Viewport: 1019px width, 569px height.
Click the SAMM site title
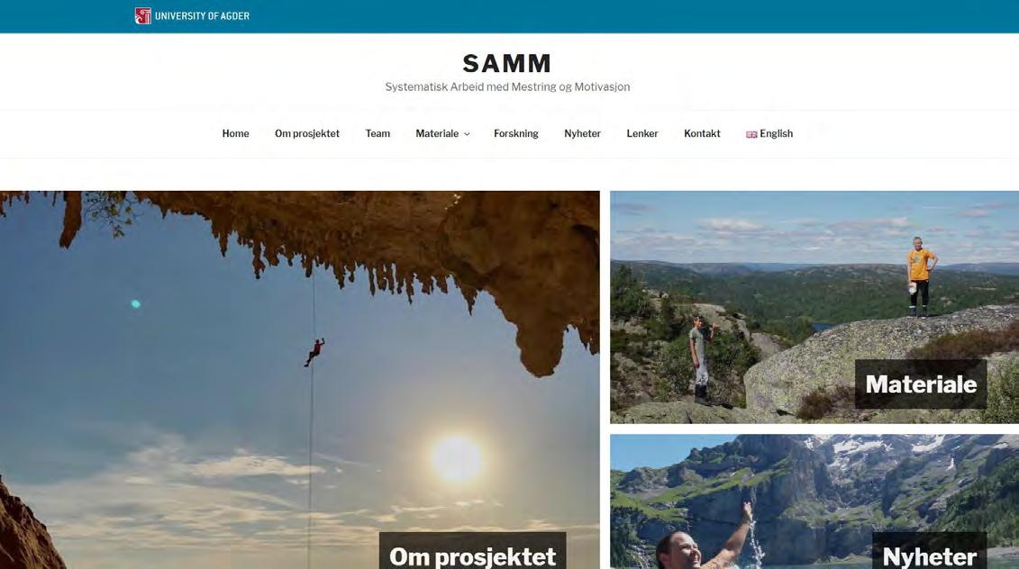[507, 64]
